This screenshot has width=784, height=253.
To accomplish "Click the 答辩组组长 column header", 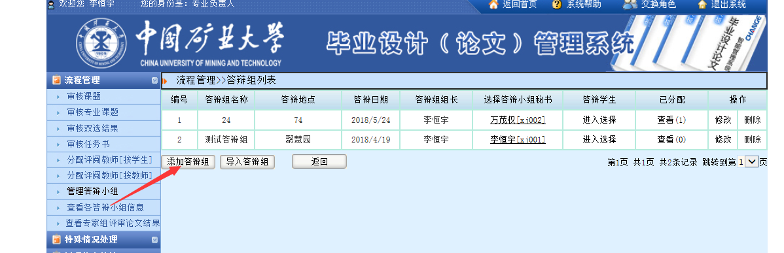I will pos(437,99).
